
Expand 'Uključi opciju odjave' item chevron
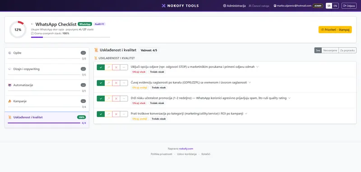point(257,67)
